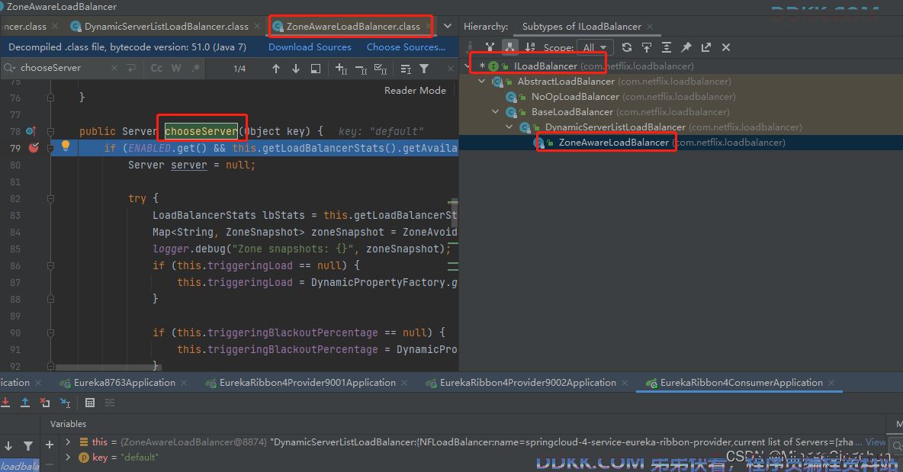Screen dimensions: 903x472
Task: Click the intention light bulb on line 79
Action: (66, 146)
